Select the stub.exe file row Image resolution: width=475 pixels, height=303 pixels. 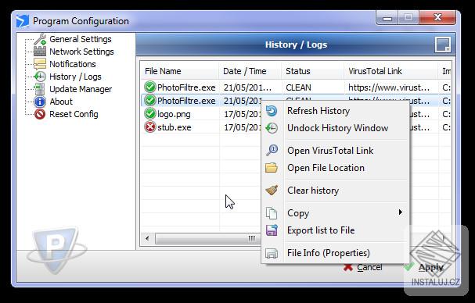[x=175, y=127]
